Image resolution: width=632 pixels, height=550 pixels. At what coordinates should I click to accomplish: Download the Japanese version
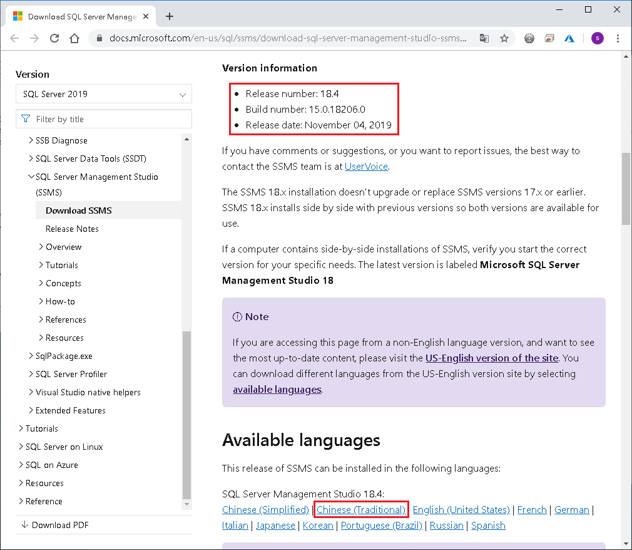click(275, 526)
